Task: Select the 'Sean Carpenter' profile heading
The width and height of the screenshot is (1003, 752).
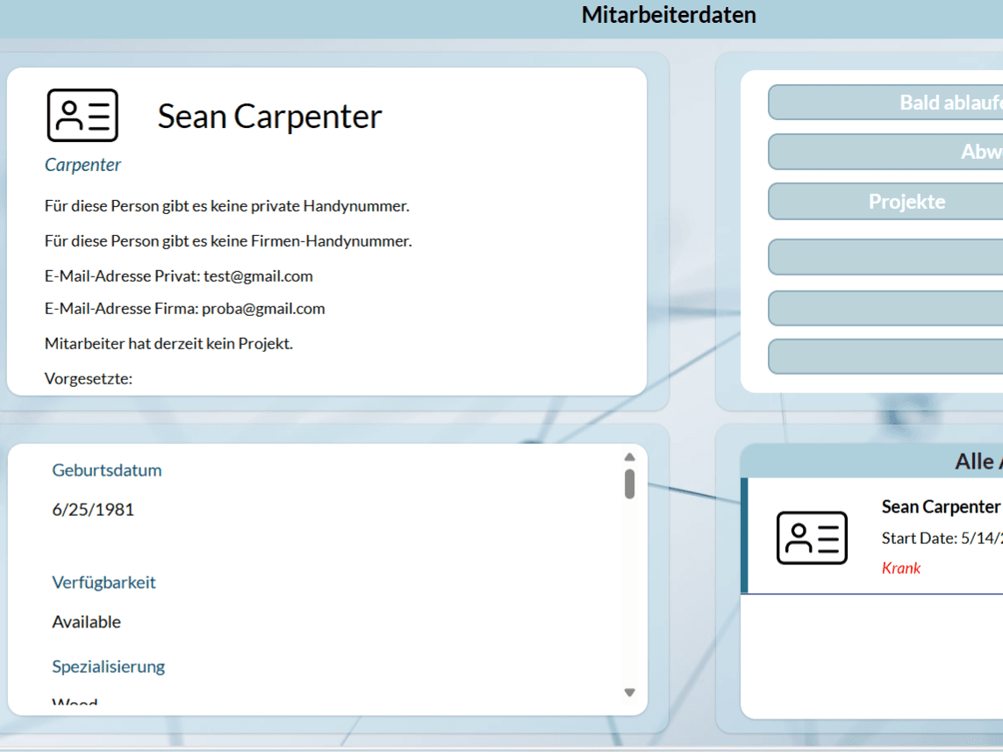Action: tap(269, 117)
